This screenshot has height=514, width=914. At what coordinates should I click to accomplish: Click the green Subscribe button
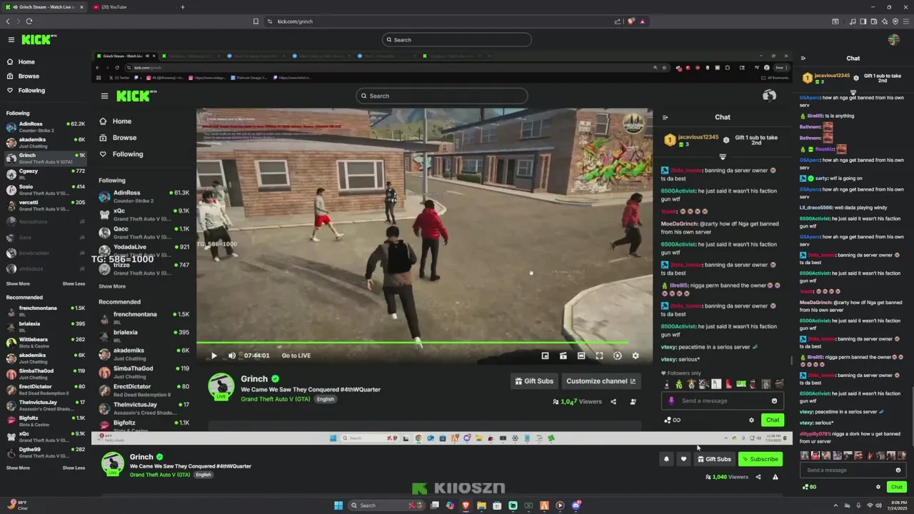click(x=760, y=459)
